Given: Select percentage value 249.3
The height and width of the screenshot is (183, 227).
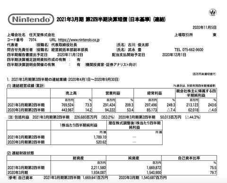Looking at the screenshot, I should tap(171, 105).
